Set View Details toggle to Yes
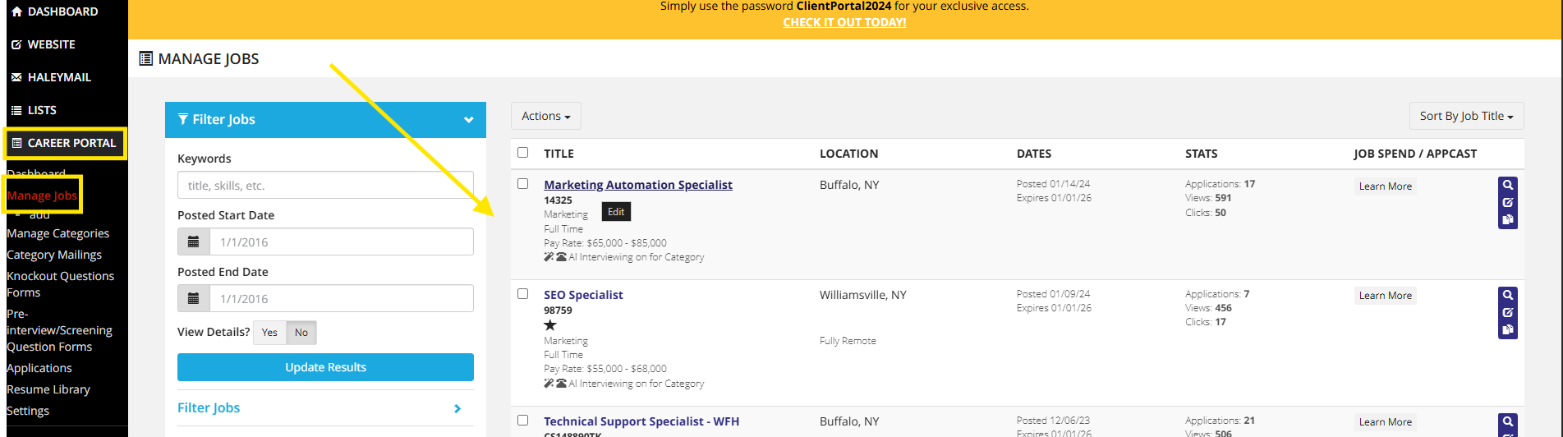Screen dimensions: 1563x437 click(x=269, y=333)
